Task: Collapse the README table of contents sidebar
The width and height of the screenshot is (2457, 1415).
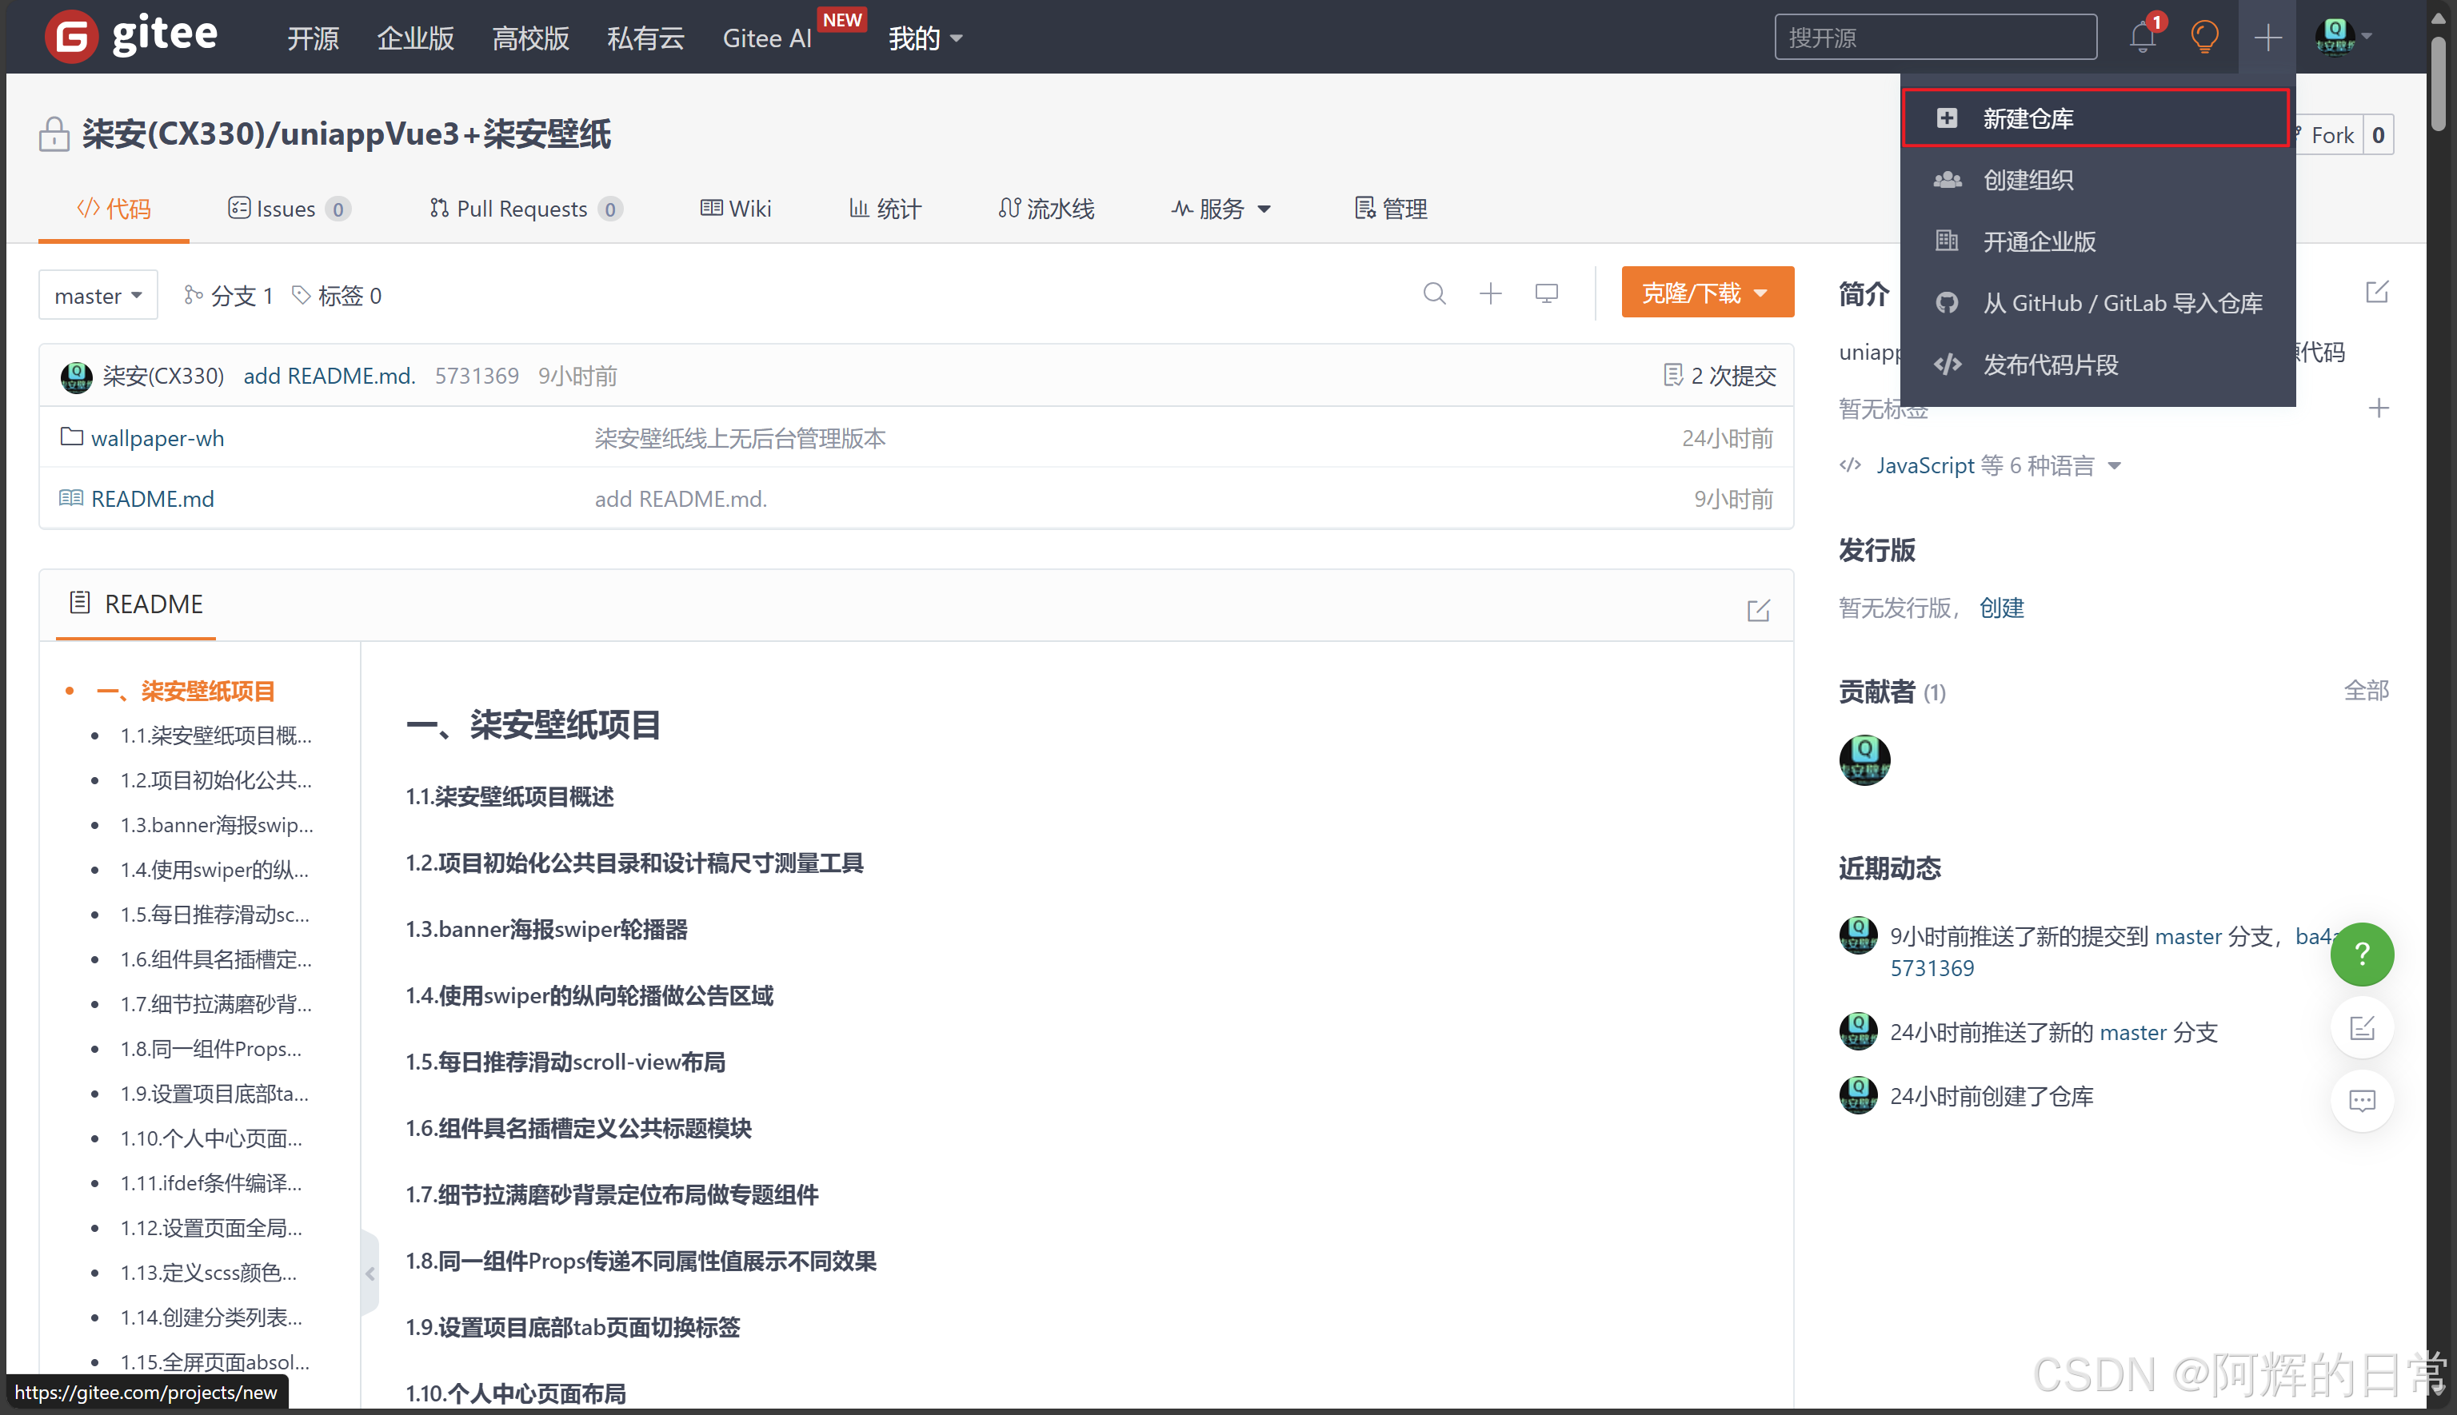Action: (x=370, y=1273)
